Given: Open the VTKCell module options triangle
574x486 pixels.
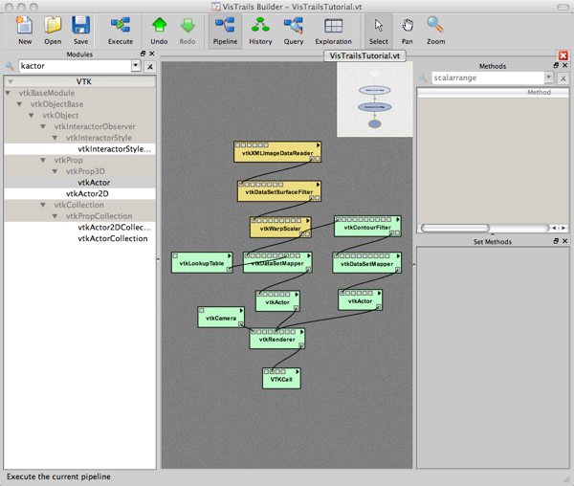Looking at the screenshot, I should point(298,372).
